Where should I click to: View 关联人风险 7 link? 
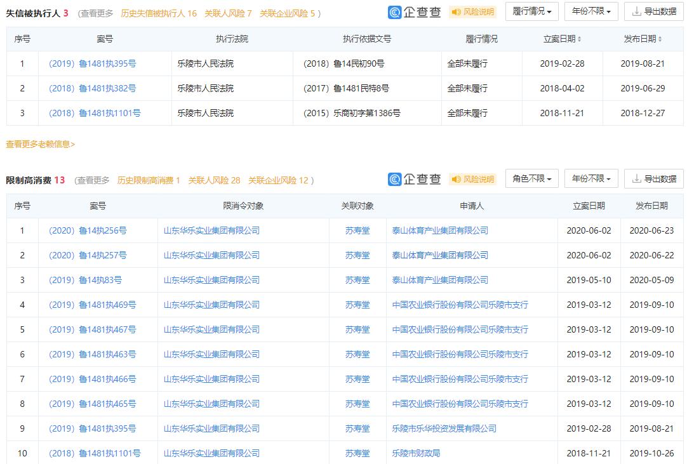click(228, 13)
